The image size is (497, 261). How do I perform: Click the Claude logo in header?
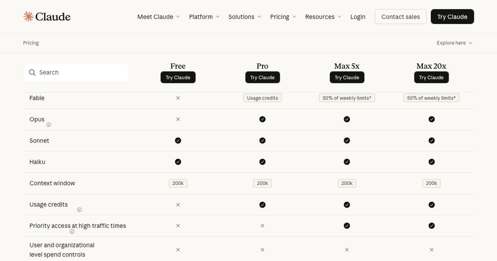pyautogui.click(x=47, y=17)
